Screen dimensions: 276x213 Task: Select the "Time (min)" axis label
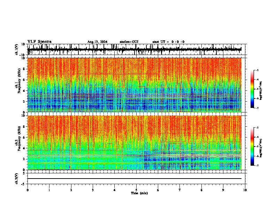tap(139, 193)
